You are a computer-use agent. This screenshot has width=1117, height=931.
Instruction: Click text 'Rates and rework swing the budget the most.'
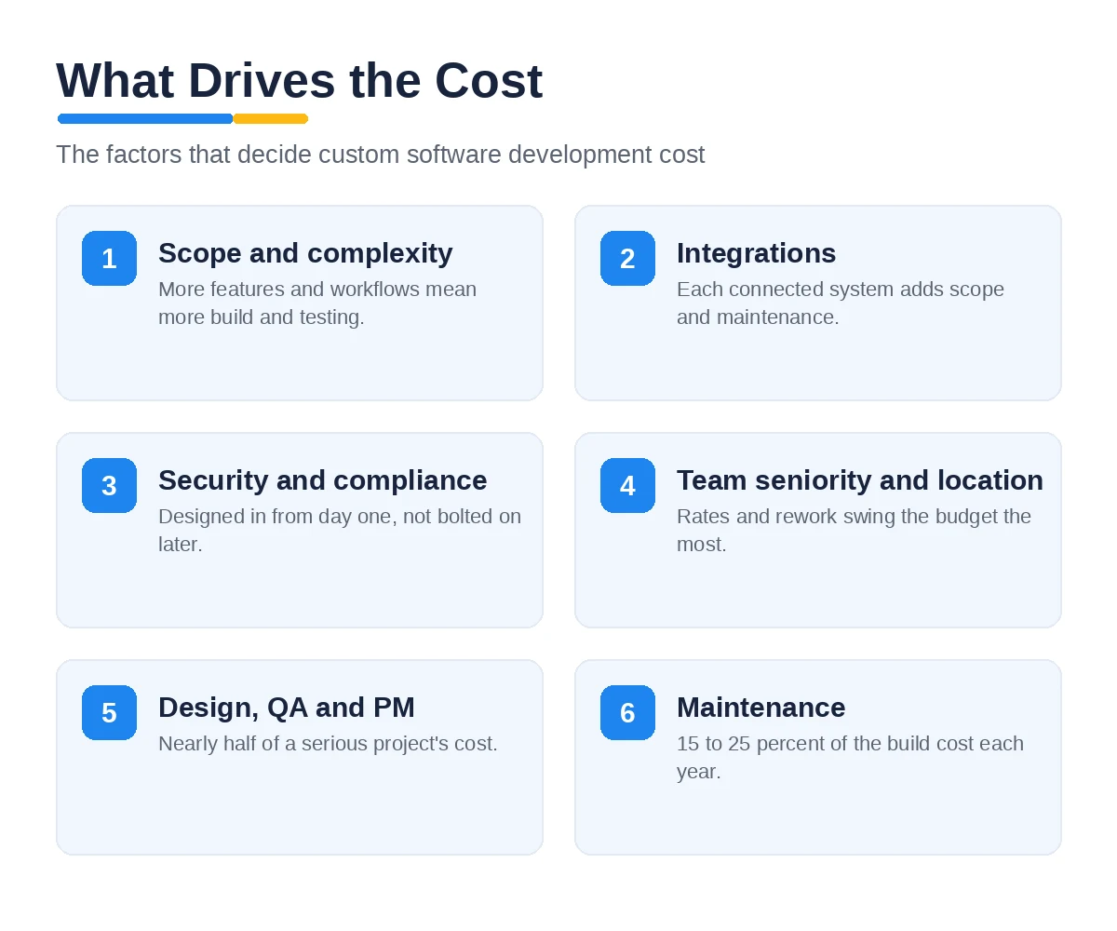pos(854,530)
